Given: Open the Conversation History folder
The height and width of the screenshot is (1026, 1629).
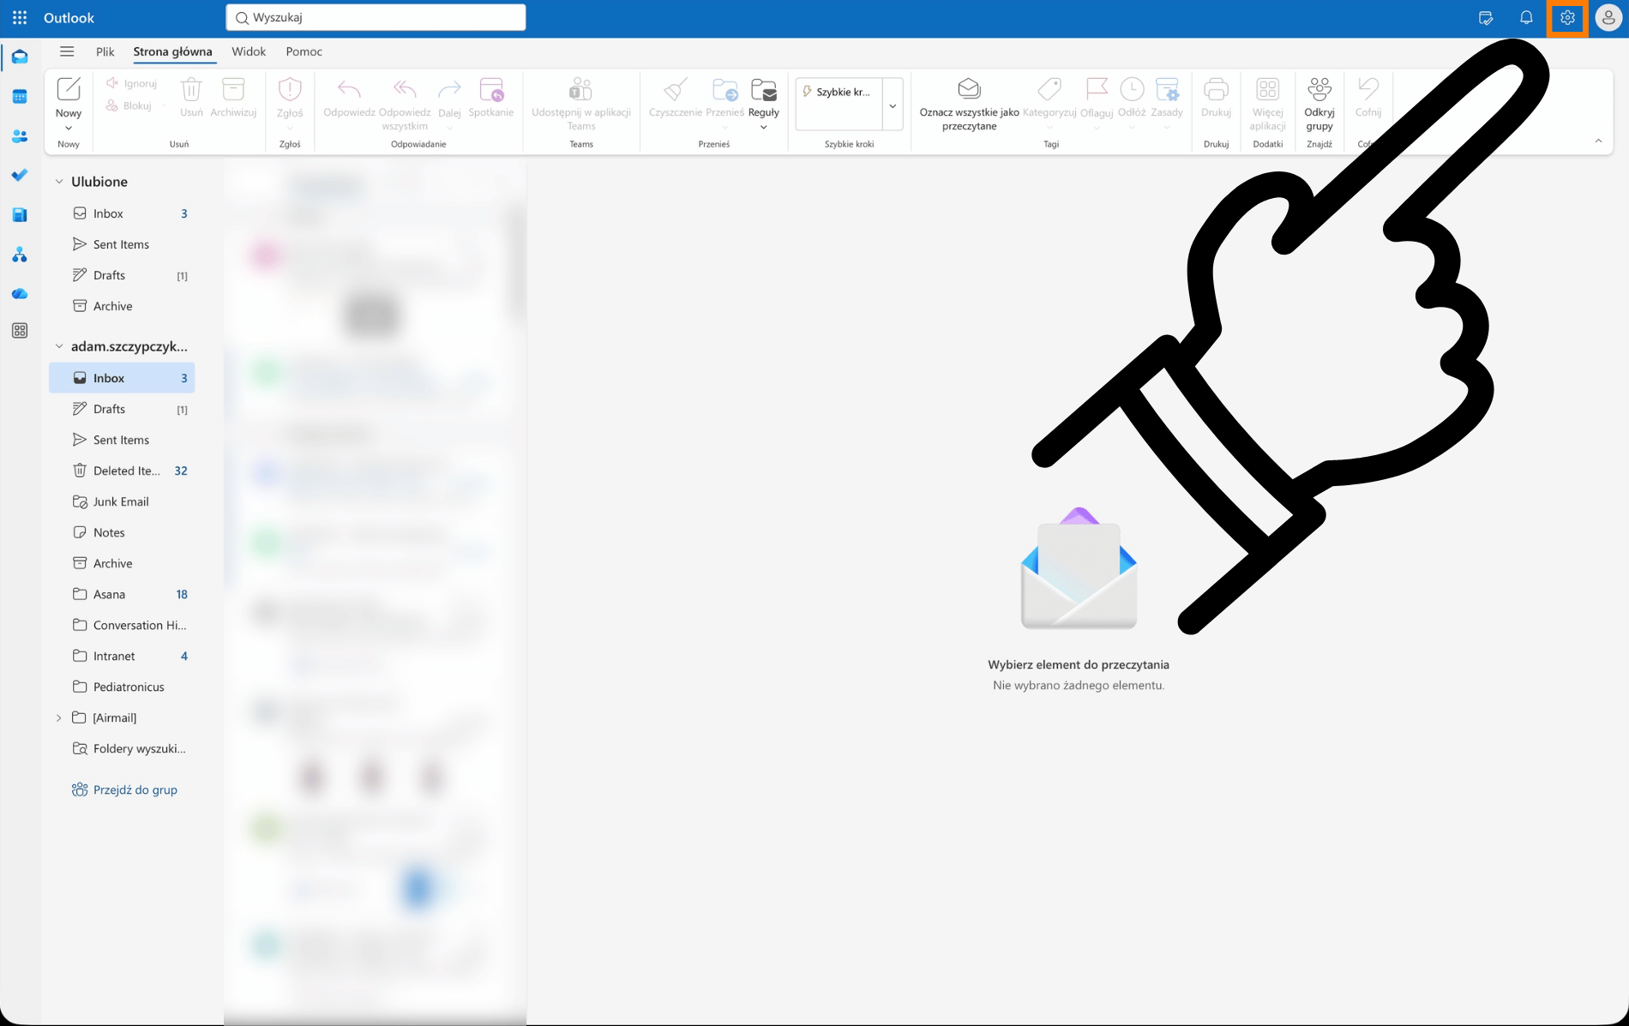Looking at the screenshot, I should click(x=122, y=625).
